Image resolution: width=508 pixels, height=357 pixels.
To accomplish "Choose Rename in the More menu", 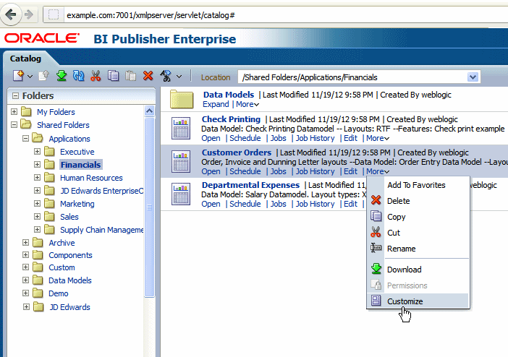I will click(418, 249).
